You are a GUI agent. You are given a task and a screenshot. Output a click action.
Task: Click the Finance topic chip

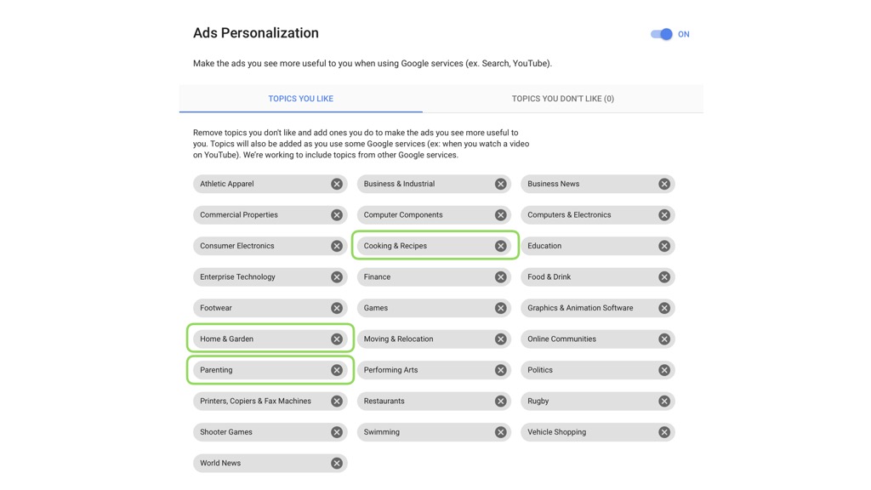pyautogui.click(x=434, y=276)
